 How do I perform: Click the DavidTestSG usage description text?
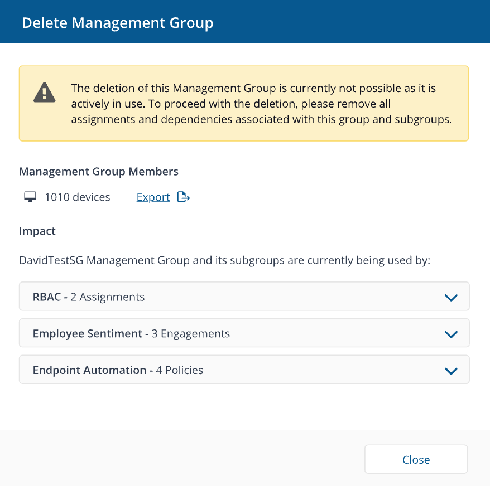pyautogui.click(x=224, y=261)
